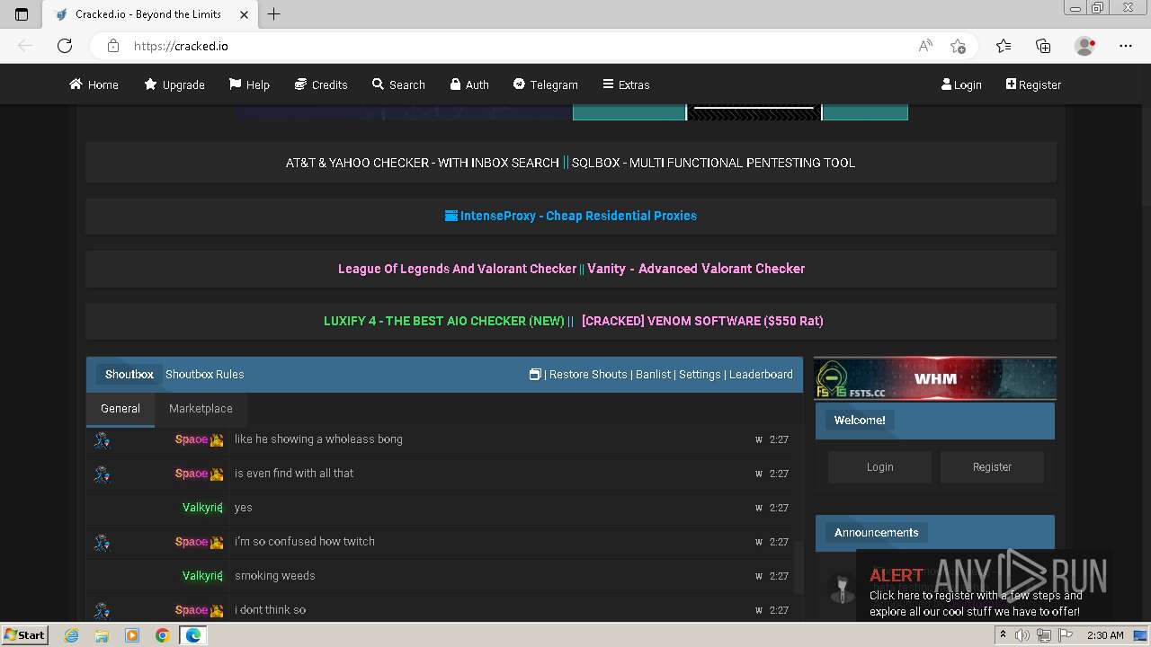This screenshot has height=647, width=1151.
Task: Open League Of Legends And Valorant Checker link
Action: 457,269
